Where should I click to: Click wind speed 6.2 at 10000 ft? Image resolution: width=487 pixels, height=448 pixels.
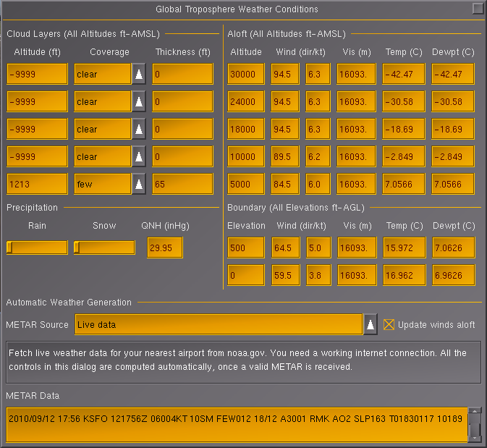point(318,156)
